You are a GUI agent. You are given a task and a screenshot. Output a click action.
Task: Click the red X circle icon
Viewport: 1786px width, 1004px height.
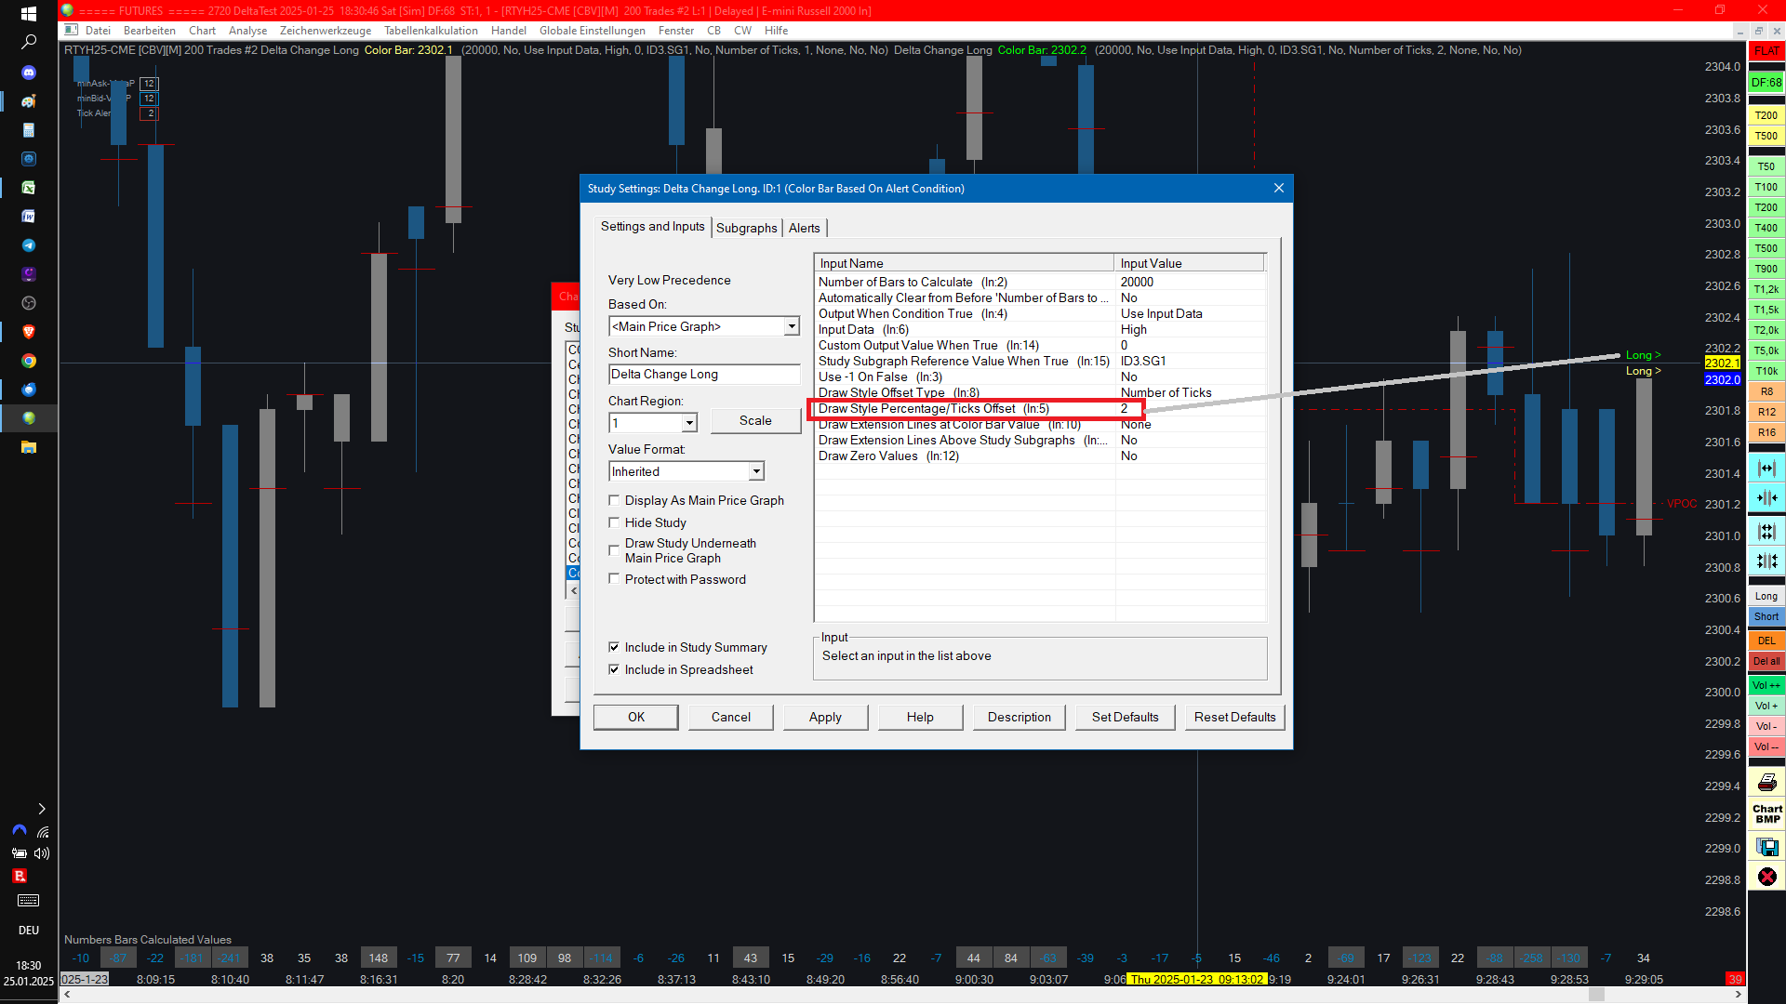coord(1766,877)
